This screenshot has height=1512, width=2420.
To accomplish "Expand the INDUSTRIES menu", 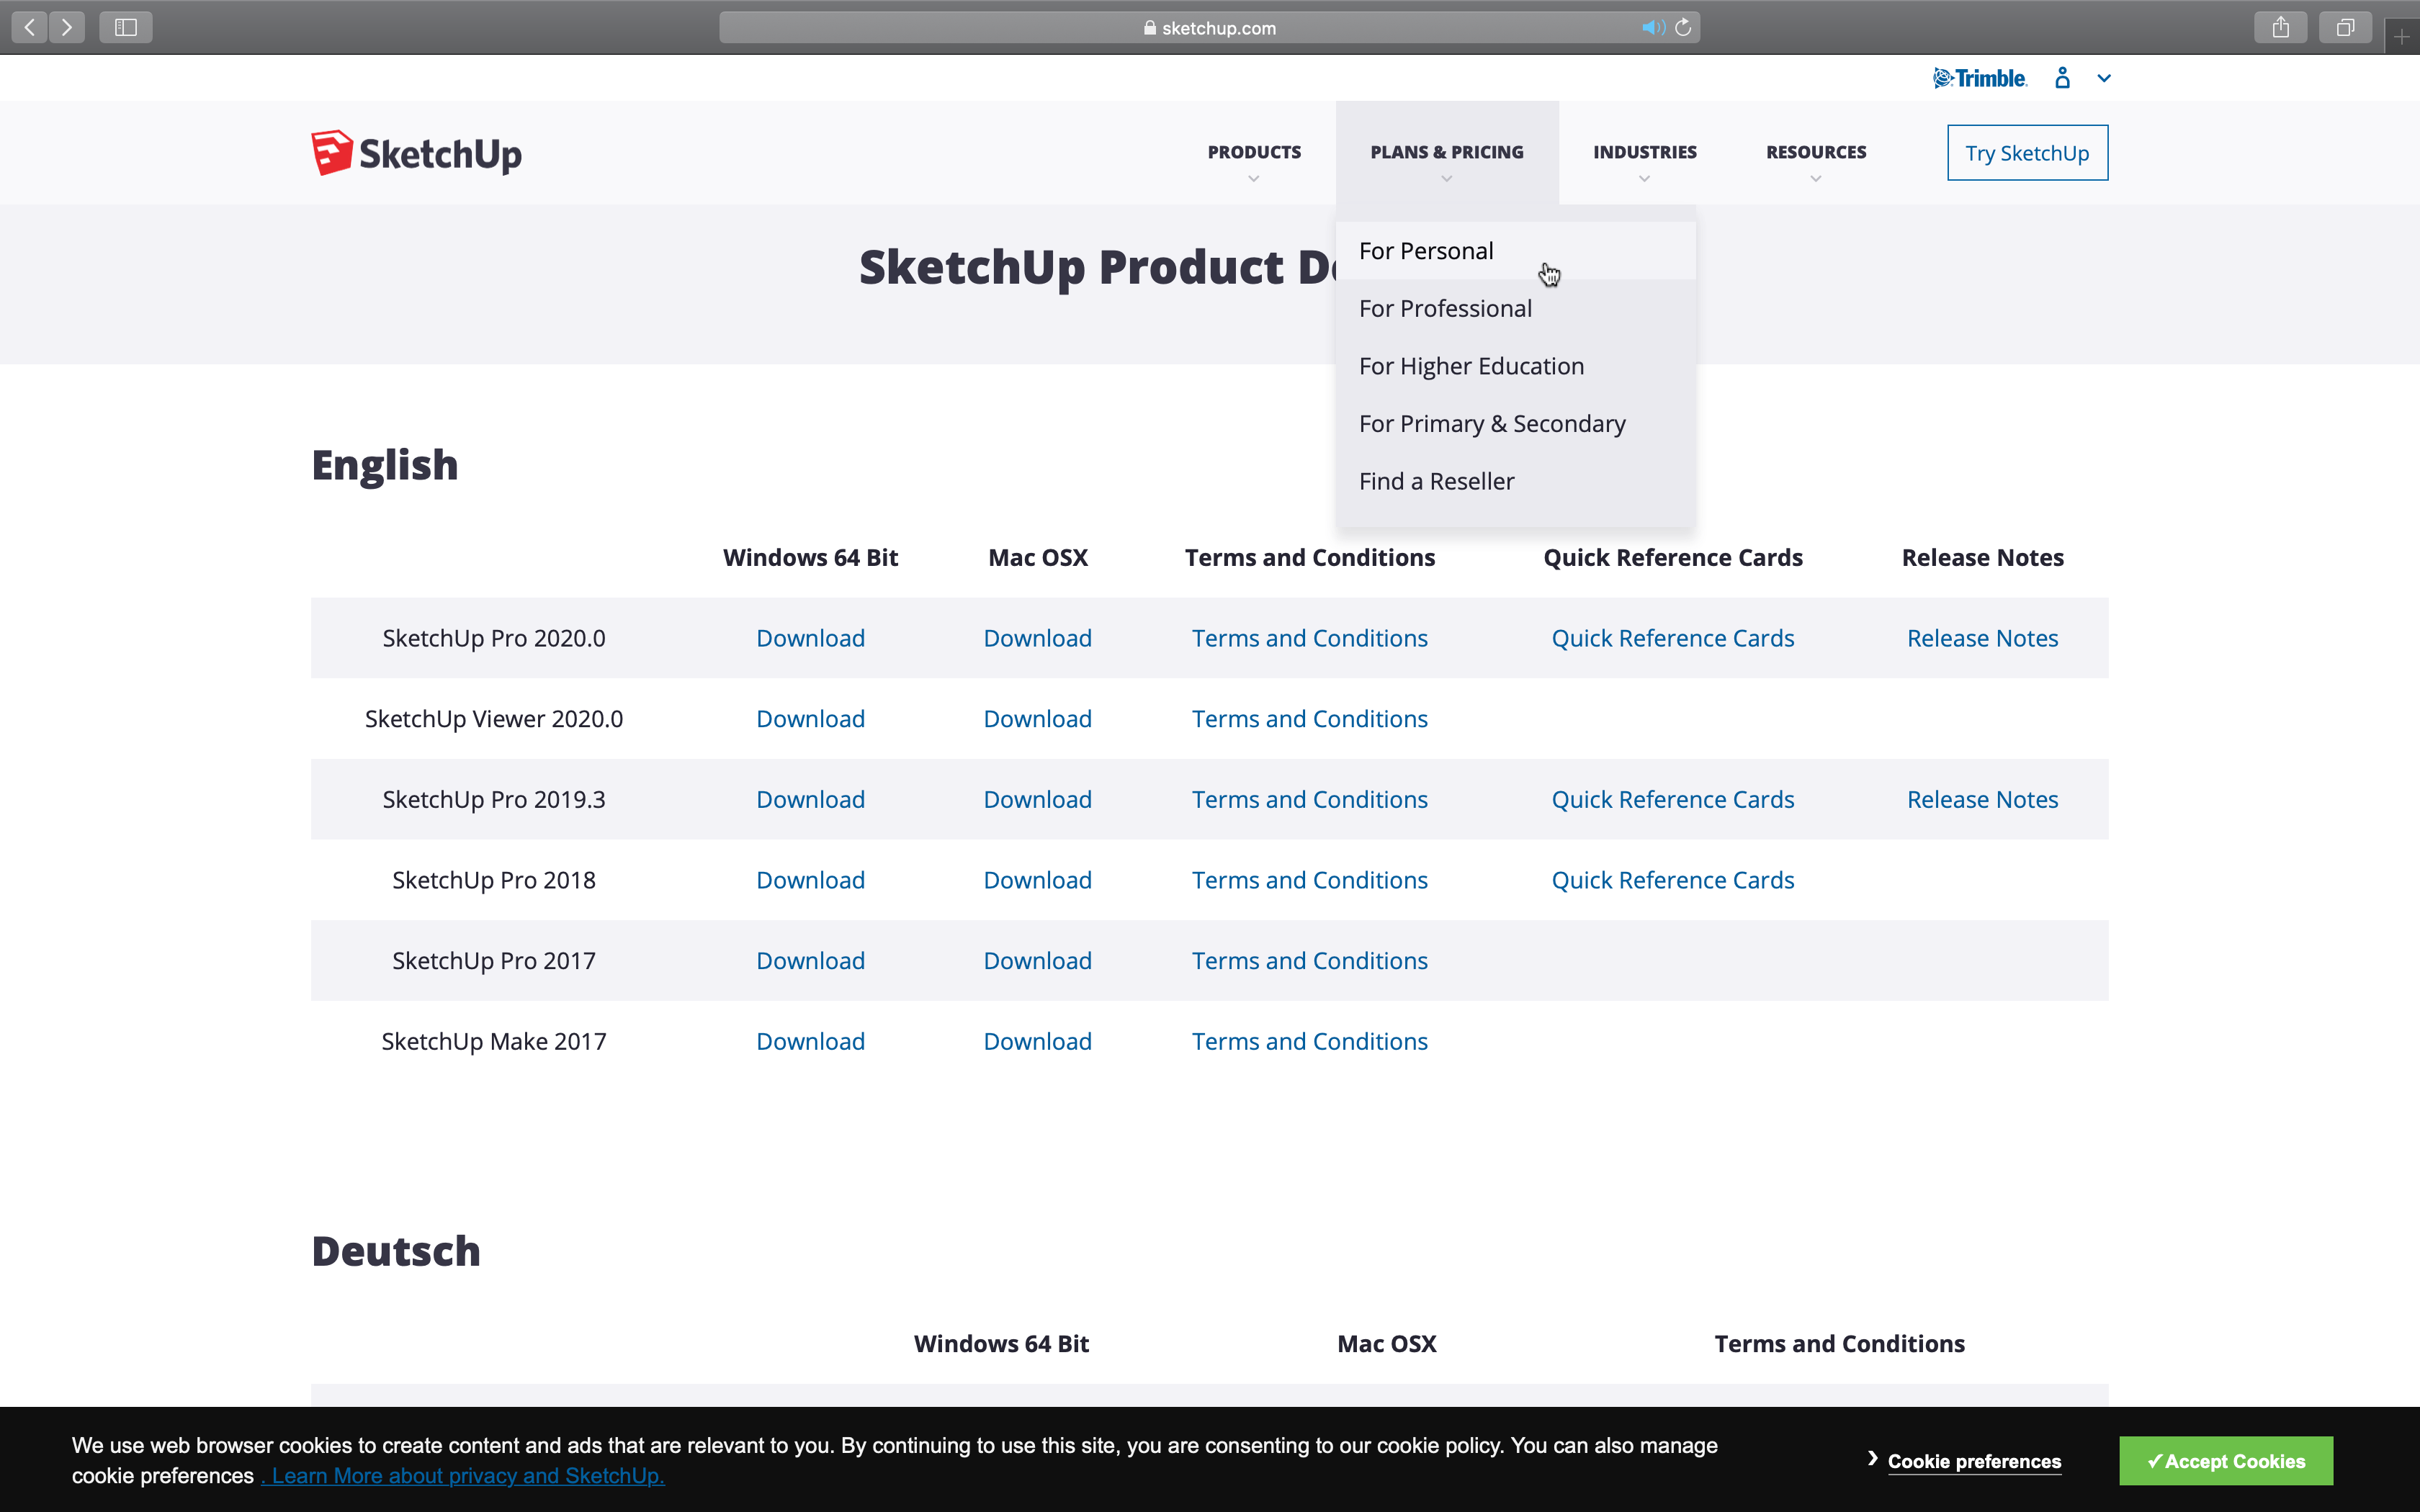I will [1645, 152].
